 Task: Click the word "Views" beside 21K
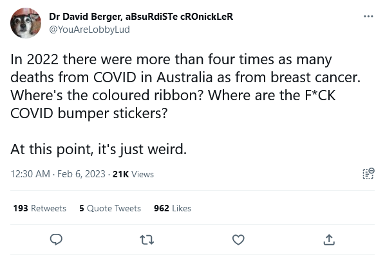[143, 174]
